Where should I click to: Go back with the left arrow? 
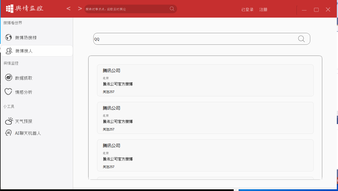[68, 9]
